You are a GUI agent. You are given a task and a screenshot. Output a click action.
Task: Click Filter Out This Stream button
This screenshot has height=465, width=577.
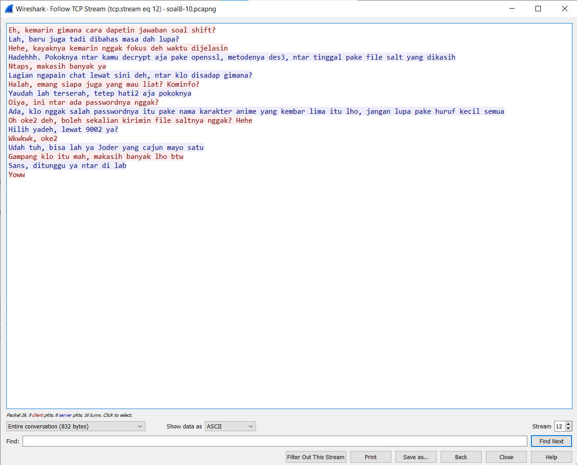click(x=316, y=457)
